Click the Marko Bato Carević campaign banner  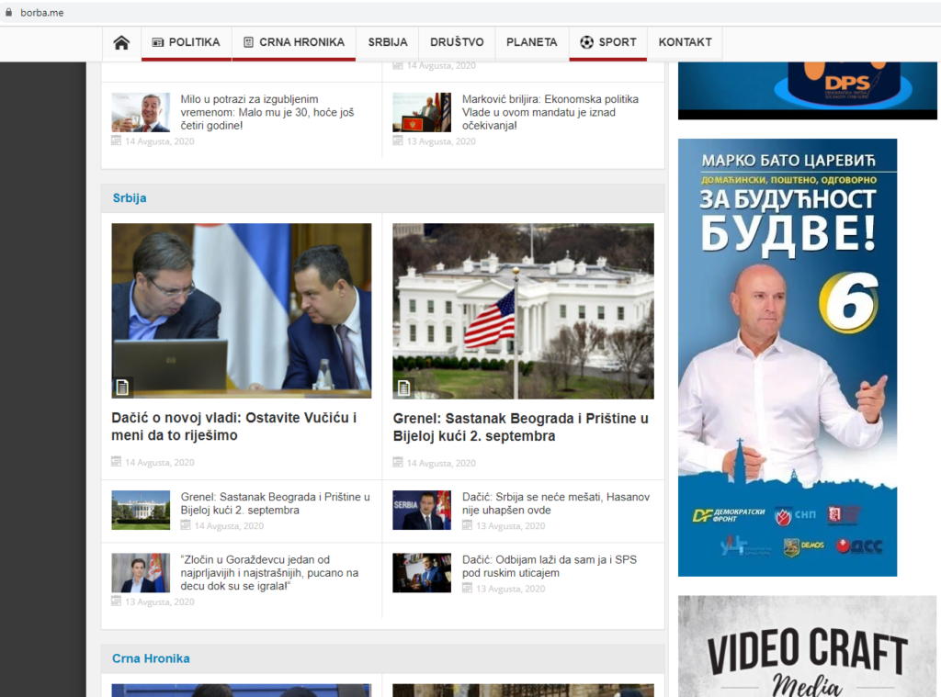[x=788, y=357]
